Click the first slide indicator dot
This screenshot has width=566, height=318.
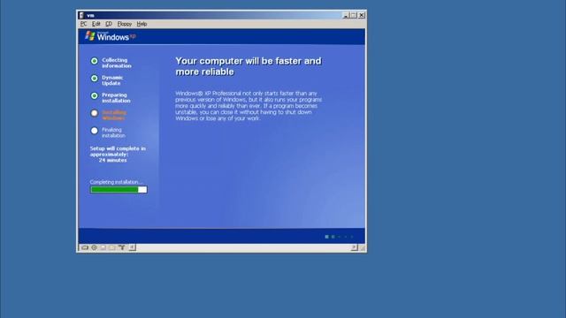tap(326, 237)
